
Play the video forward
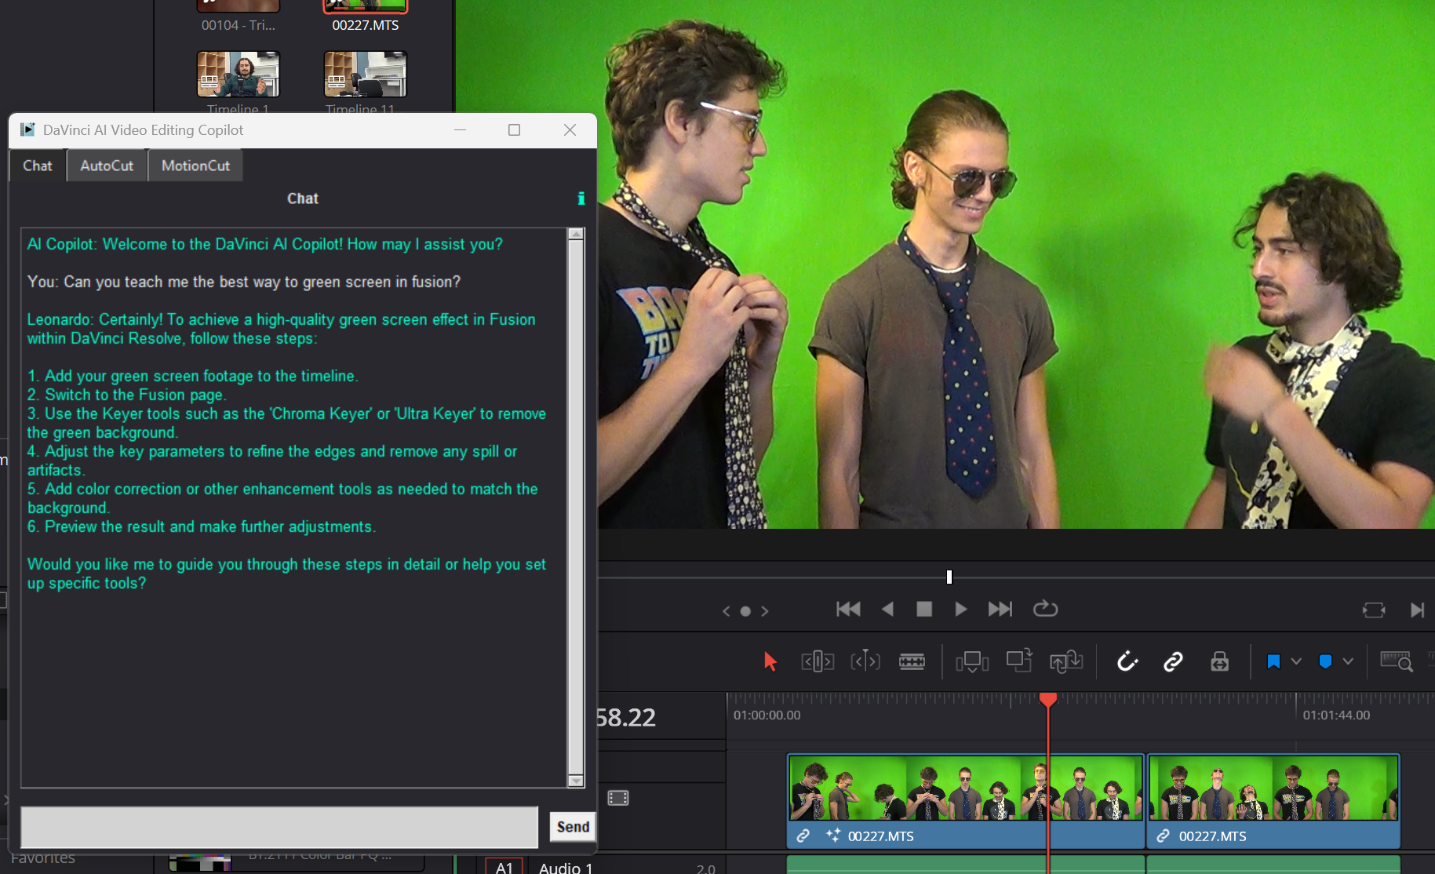pyautogui.click(x=960, y=609)
